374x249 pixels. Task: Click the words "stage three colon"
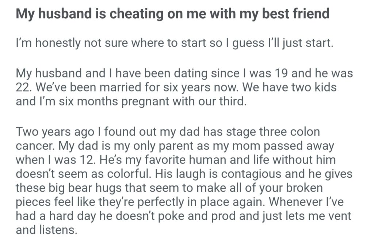(x=285, y=132)
